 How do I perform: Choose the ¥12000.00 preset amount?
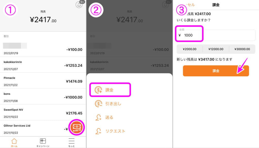tap(216, 49)
